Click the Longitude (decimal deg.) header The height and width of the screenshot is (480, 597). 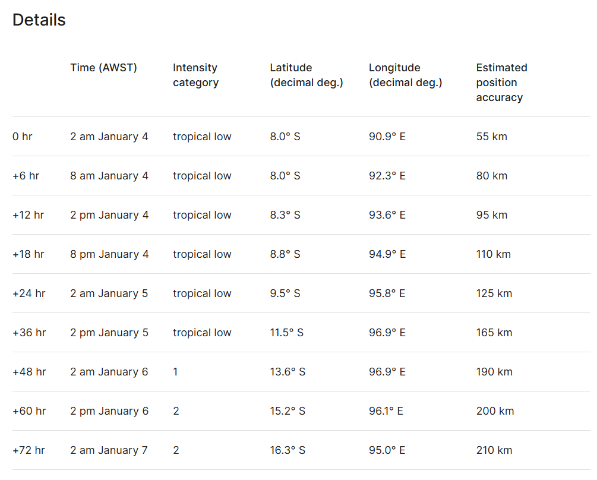click(405, 75)
